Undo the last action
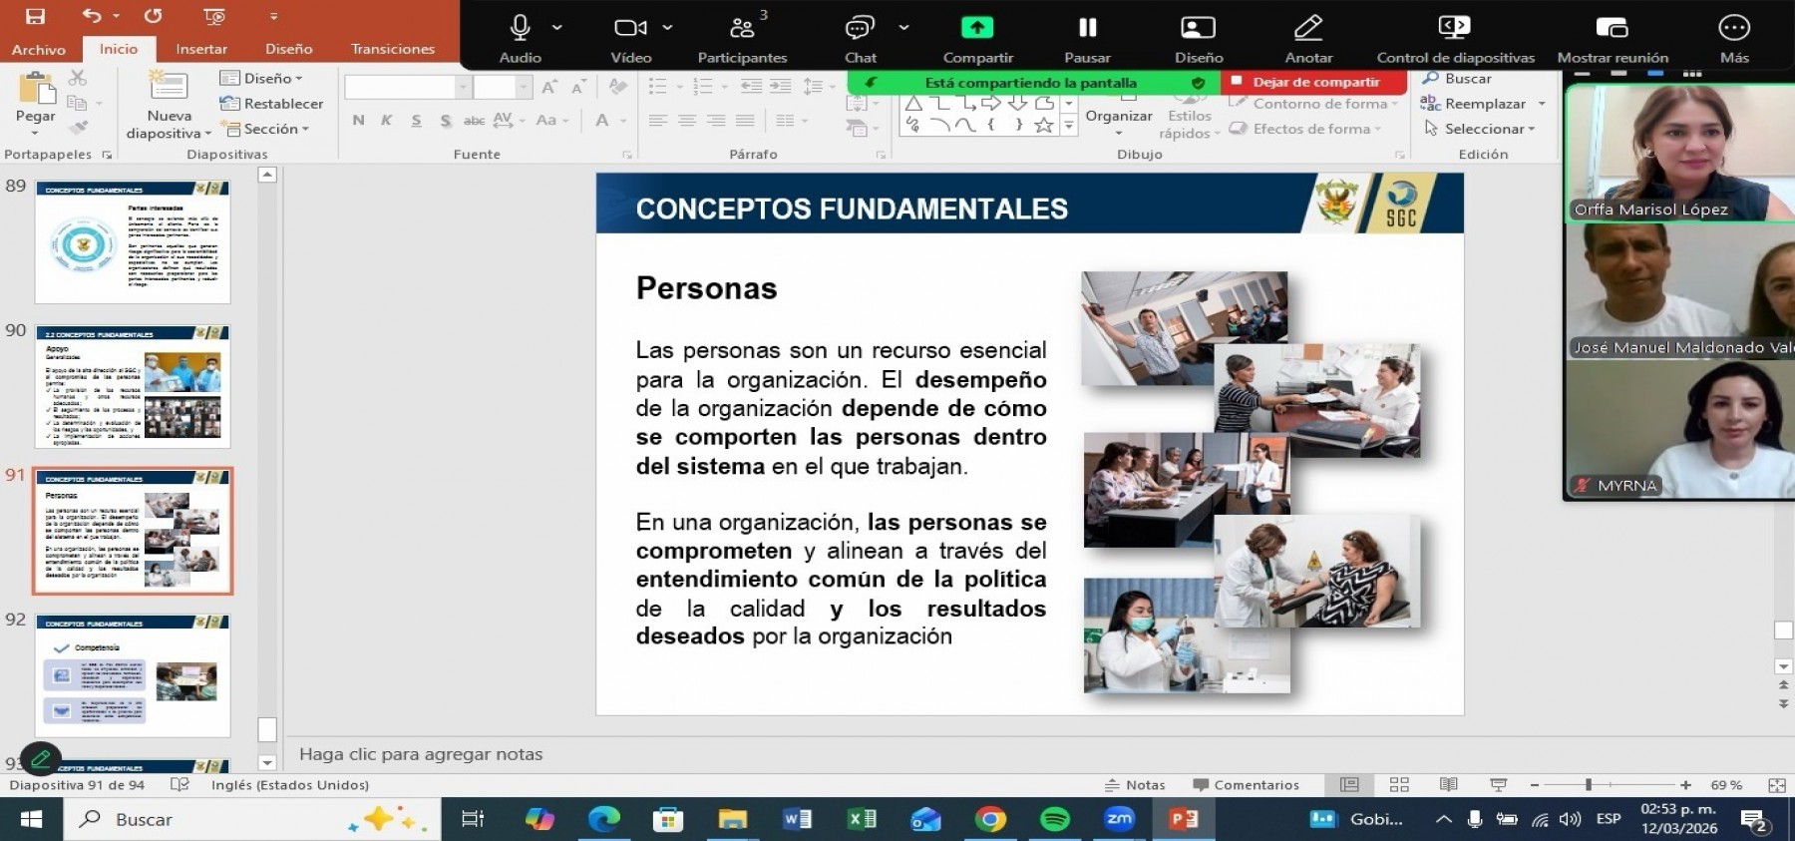The width and height of the screenshot is (1795, 841). pyautogui.click(x=92, y=16)
